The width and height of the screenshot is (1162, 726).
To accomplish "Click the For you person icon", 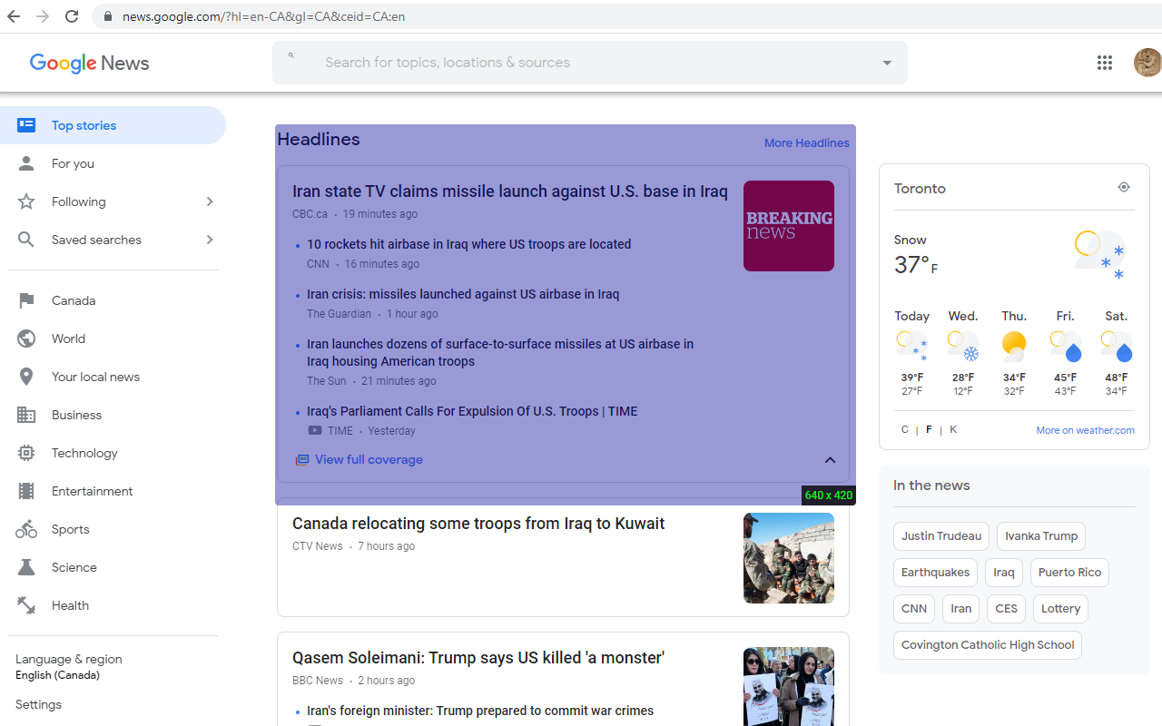I will tap(26, 163).
